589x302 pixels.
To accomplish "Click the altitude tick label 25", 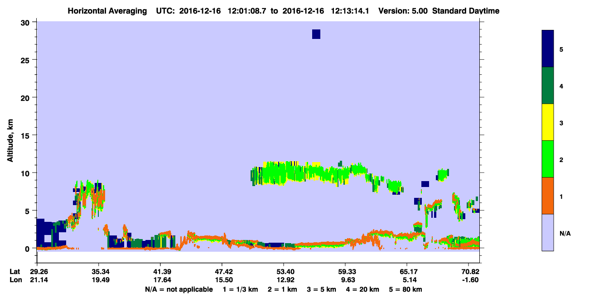I will click(x=26, y=60).
